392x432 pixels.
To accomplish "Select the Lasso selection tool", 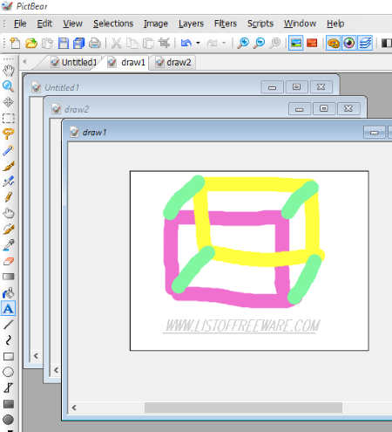I will pyautogui.click(x=8, y=134).
